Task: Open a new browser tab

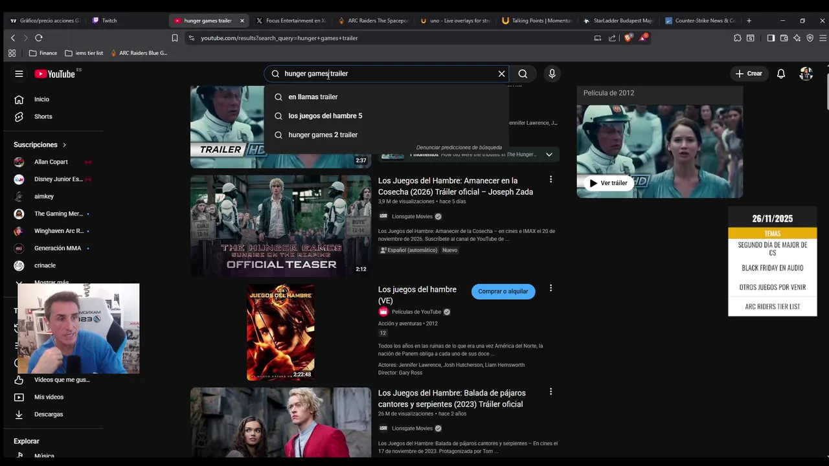Action: (x=749, y=21)
